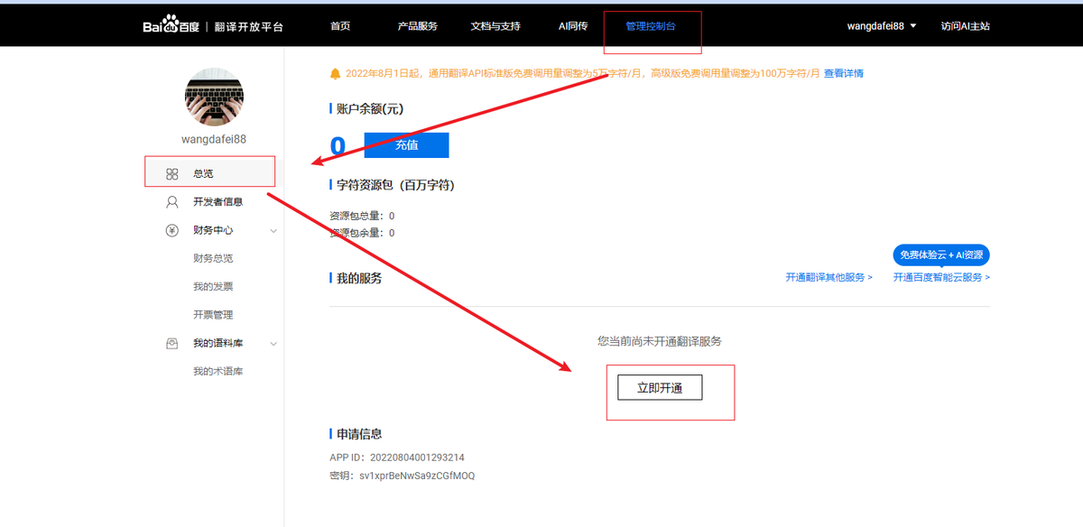Click 访问AI主站 link

pyautogui.click(x=965, y=26)
